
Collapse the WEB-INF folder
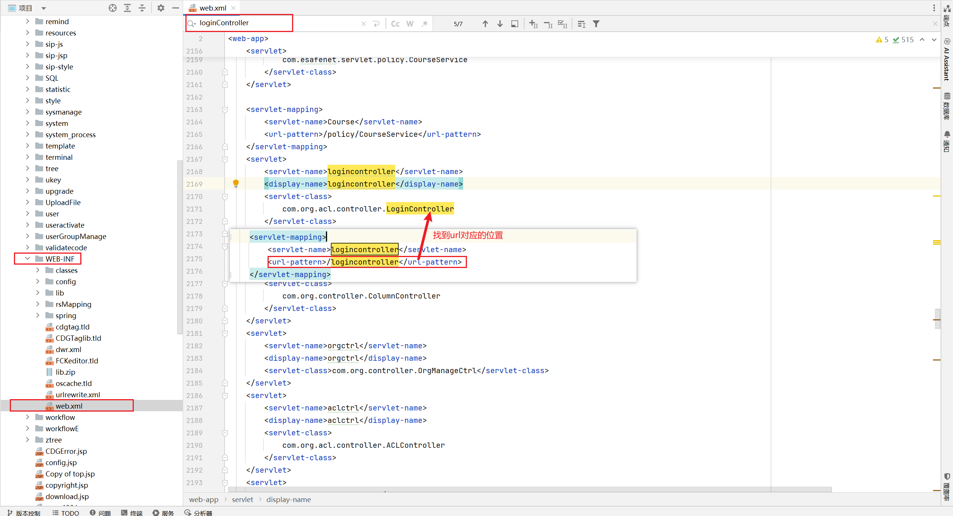tap(28, 259)
